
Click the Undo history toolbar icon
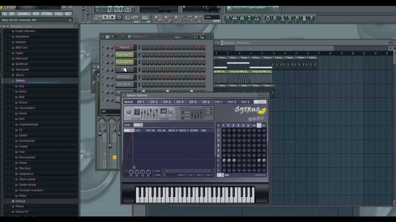[268, 18]
